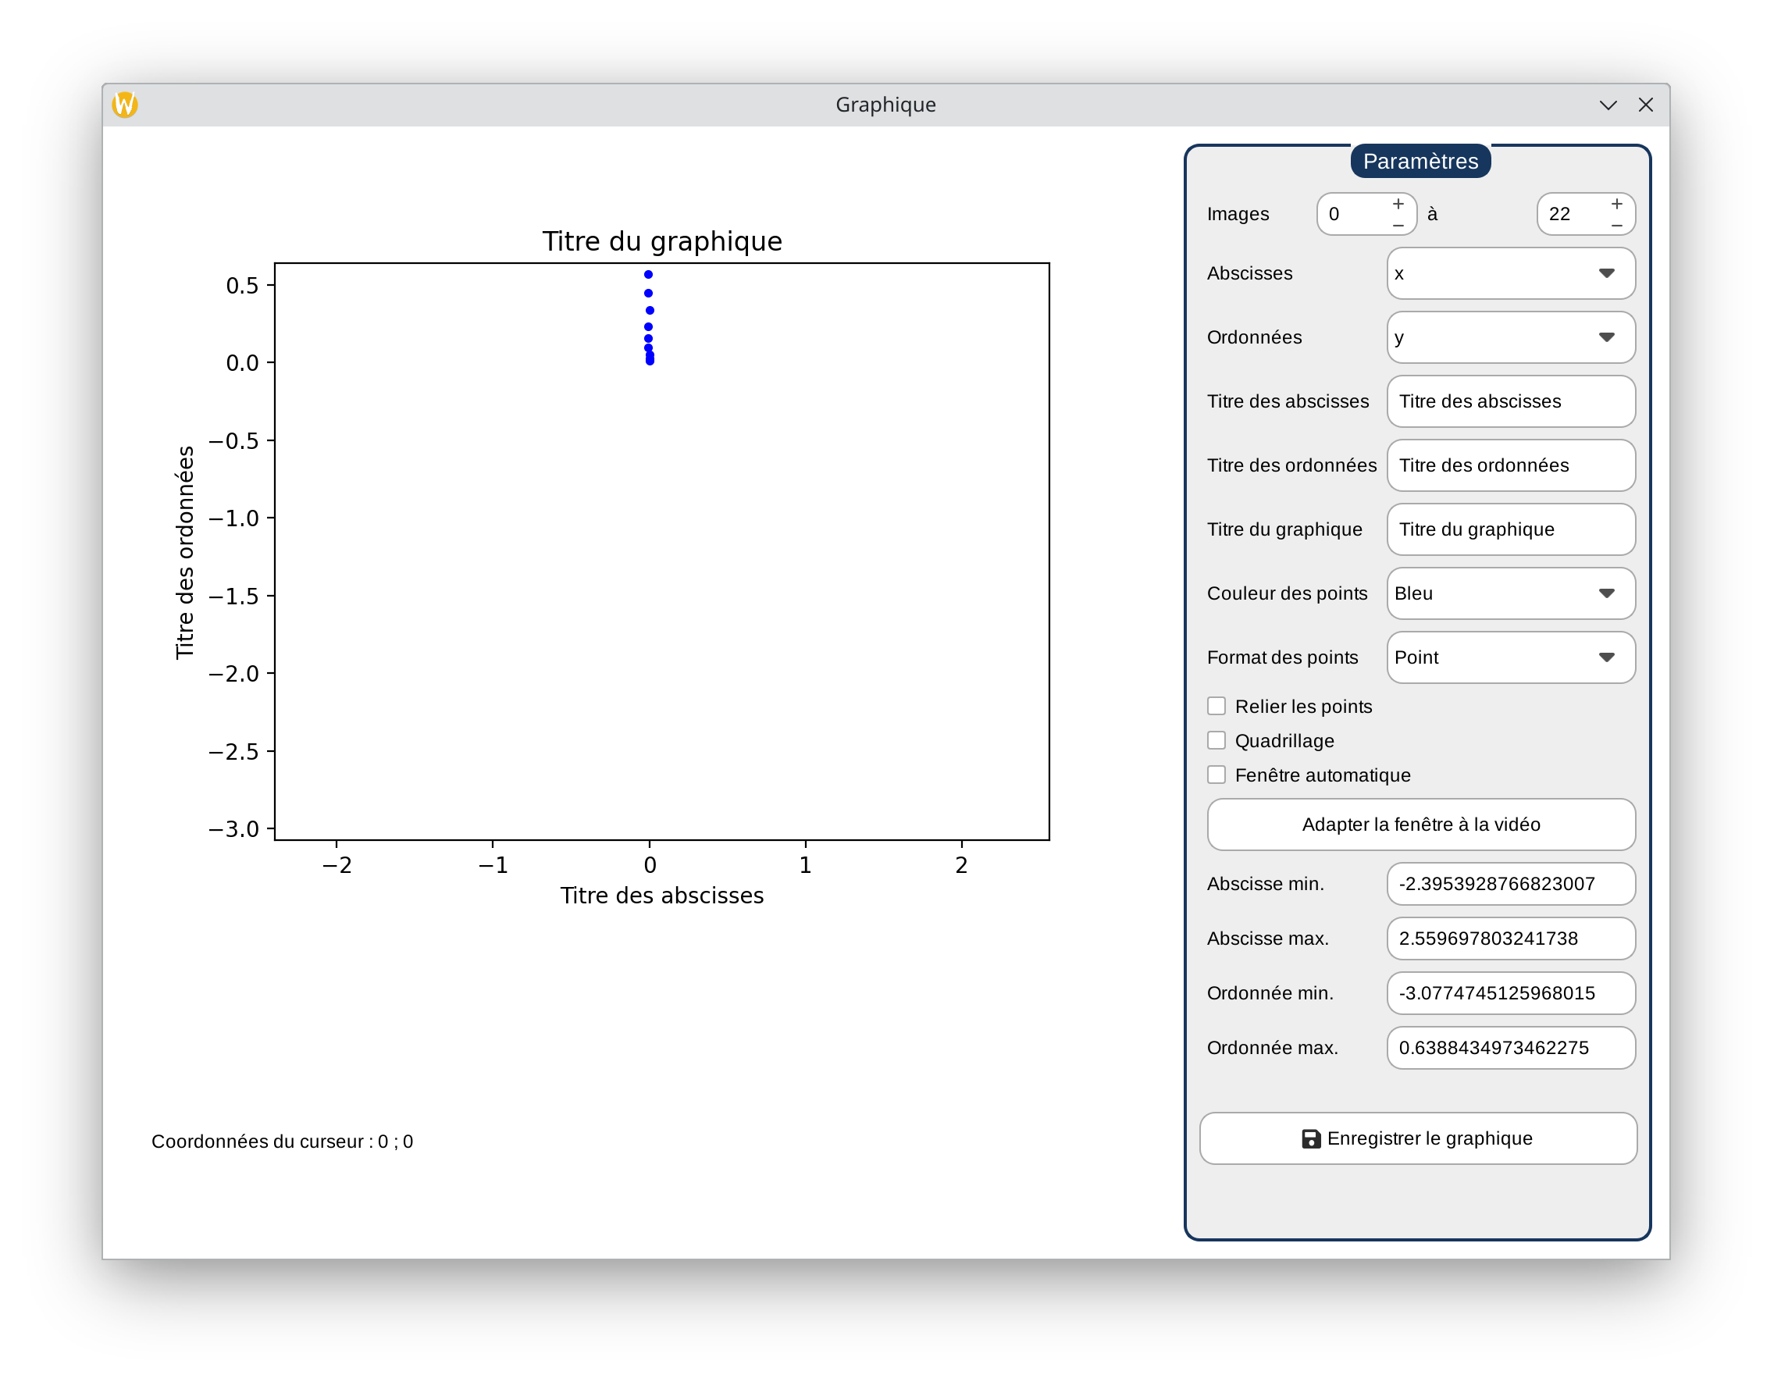1774x1382 pixels.
Task: Click the yellow W app icon in titlebar
Action: click(x=125, y=105)
